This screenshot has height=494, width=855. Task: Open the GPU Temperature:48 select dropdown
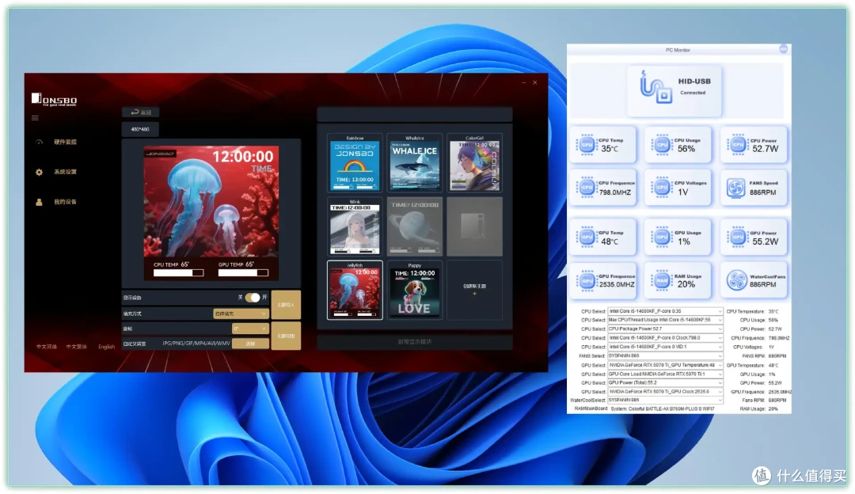click(665, 365)
